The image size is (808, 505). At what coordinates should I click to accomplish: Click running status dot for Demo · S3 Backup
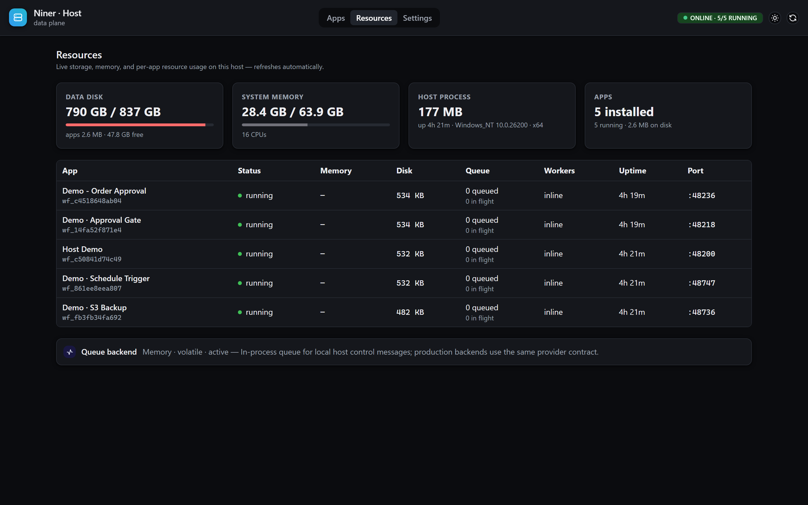click(240, 312)
